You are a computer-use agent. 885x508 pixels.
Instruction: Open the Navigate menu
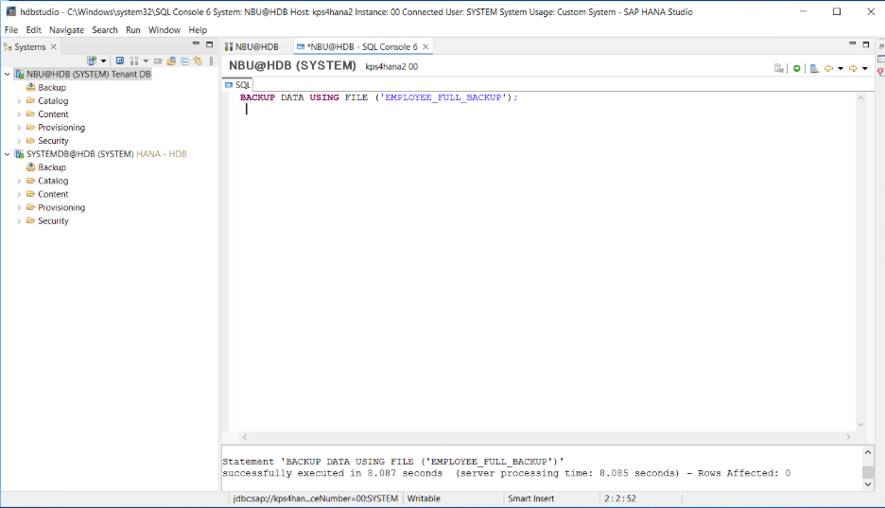pyautogui.click(x=66, y=30)
